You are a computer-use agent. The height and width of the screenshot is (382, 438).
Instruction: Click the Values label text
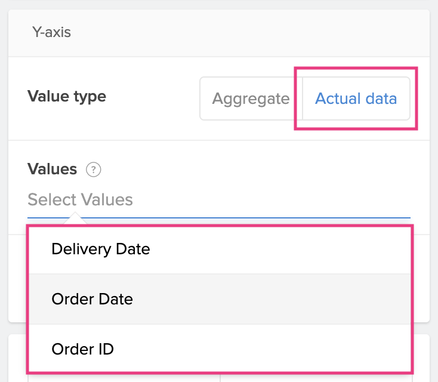click(53, 170)
